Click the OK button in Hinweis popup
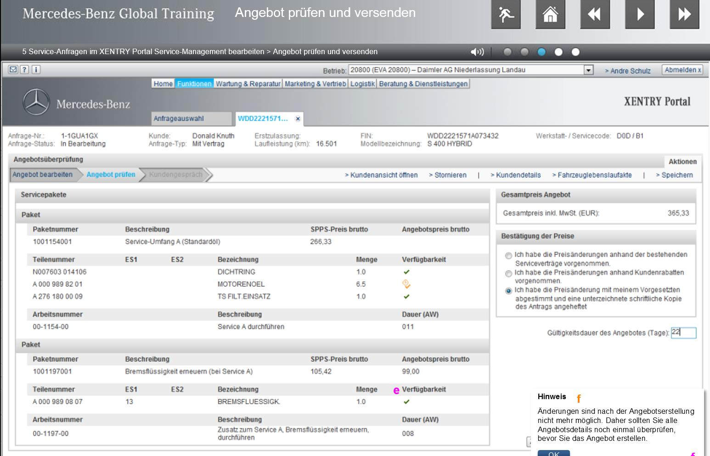The image size is (710, 456). [x=554, y=453]
